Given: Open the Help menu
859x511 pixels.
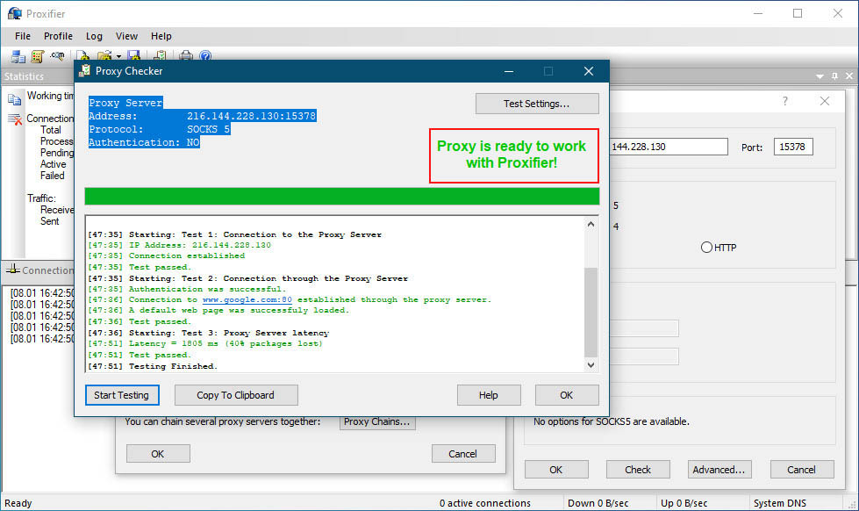Looking at the screenshot, I should [161, 36].
